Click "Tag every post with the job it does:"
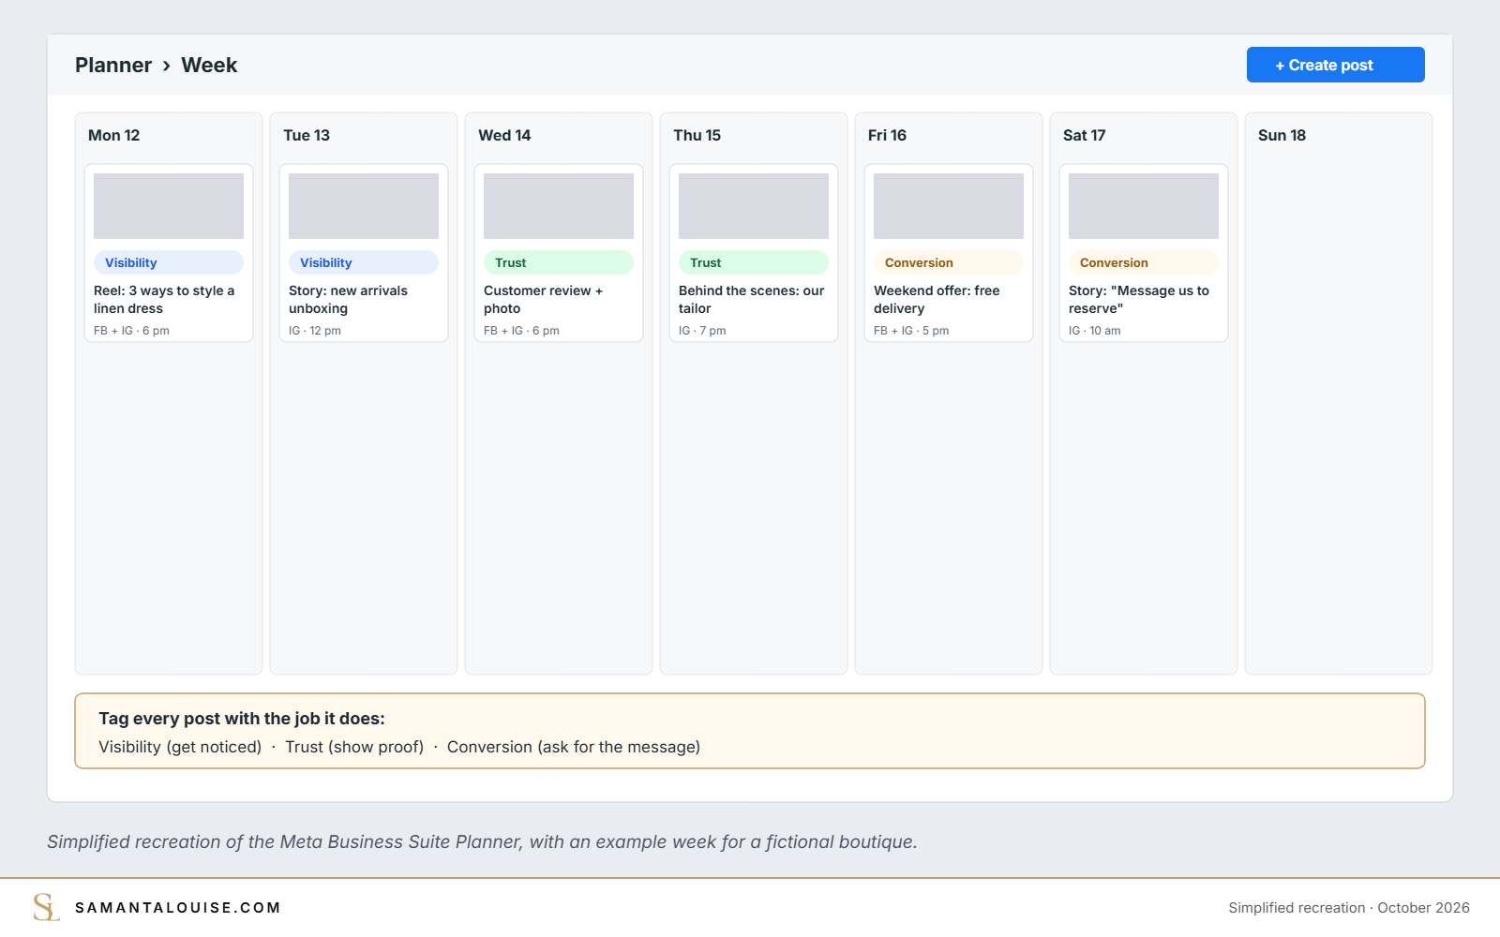 (242, 719)
